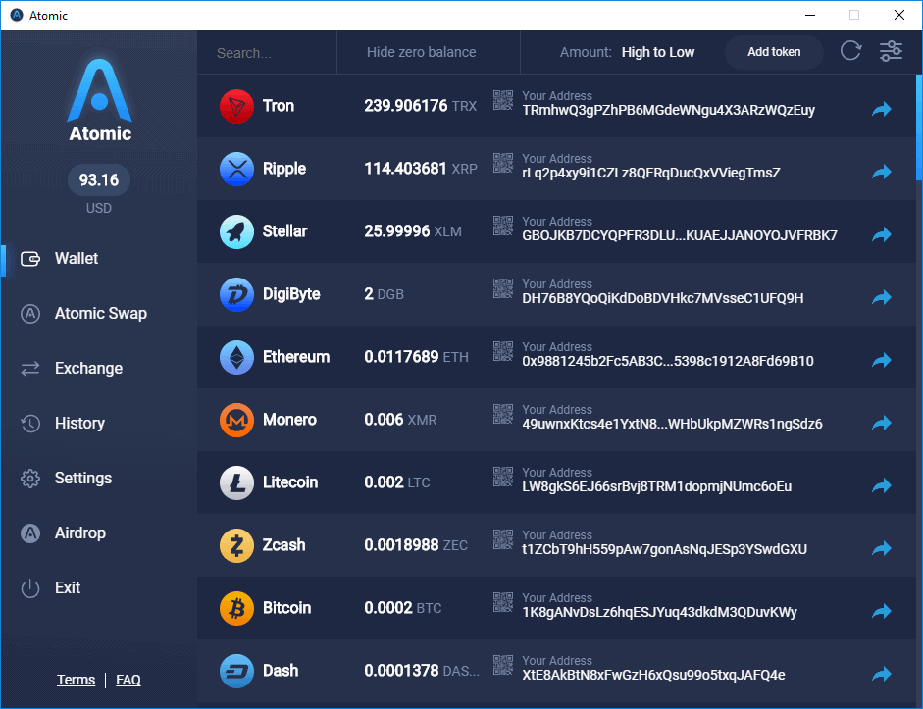Click the 0.0117689 ETH balance
The image size is (923, 709).
coord(416,357)
